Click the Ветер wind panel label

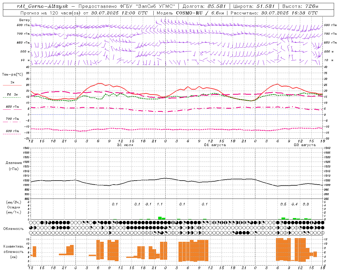pos(25,20)
